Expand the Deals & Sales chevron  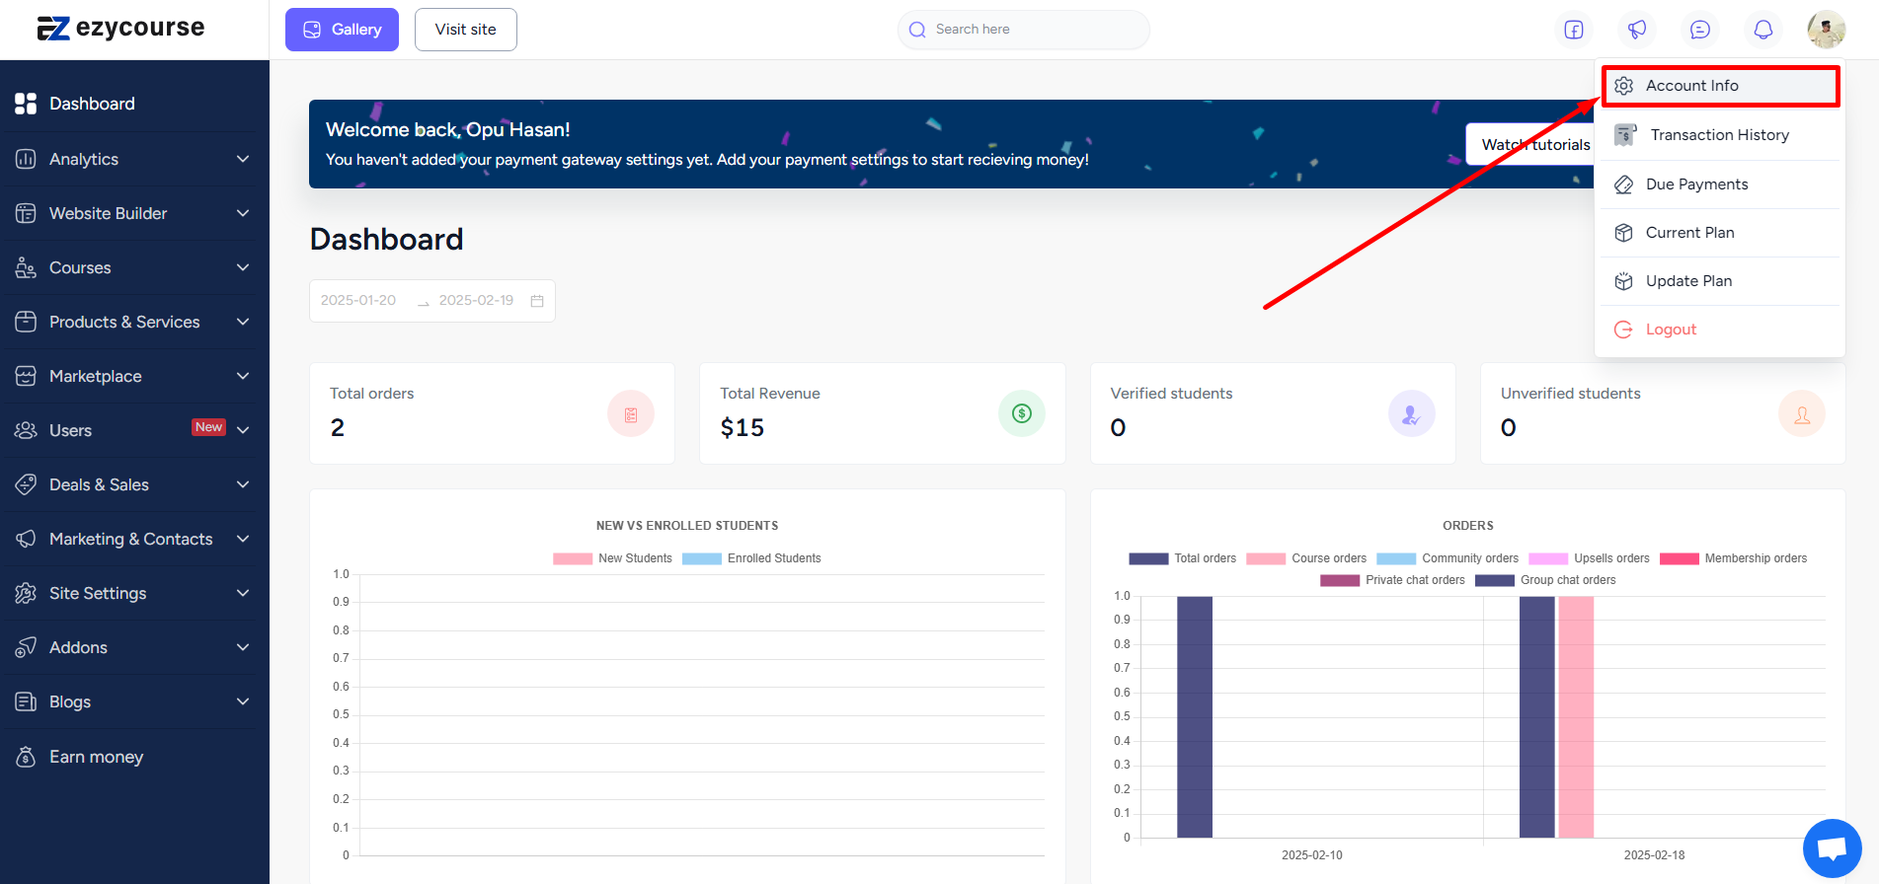click(x=243, y=484)
